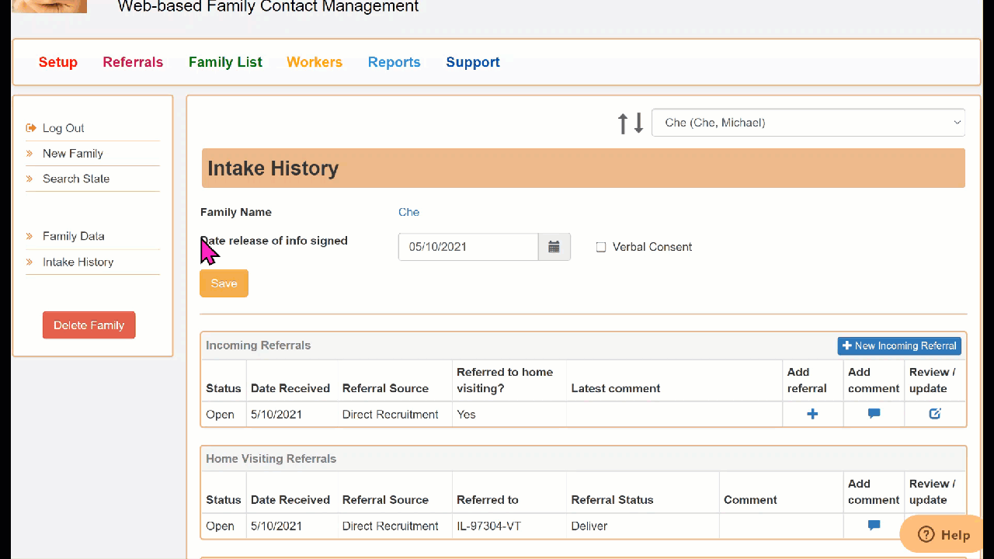Go to the Referrals menu
This screenshot has height=559, width=994.
(x=133, y=62)
